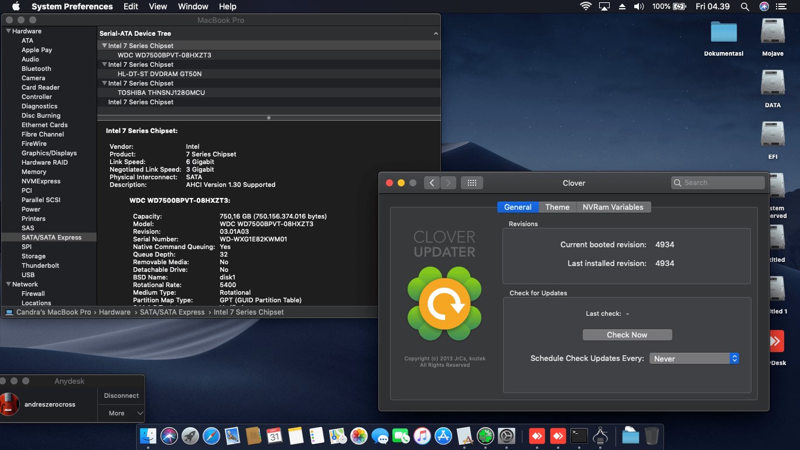Click the andreszerocross avatar in Anydesk
The height and width of the screenshot is (450, 800).
pos(9,404)
